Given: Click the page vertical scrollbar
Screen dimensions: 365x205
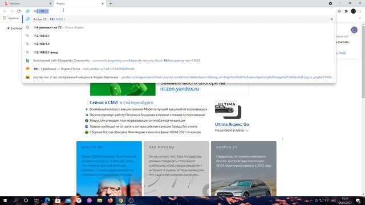Looking at the screenshot, I should 363,63.
